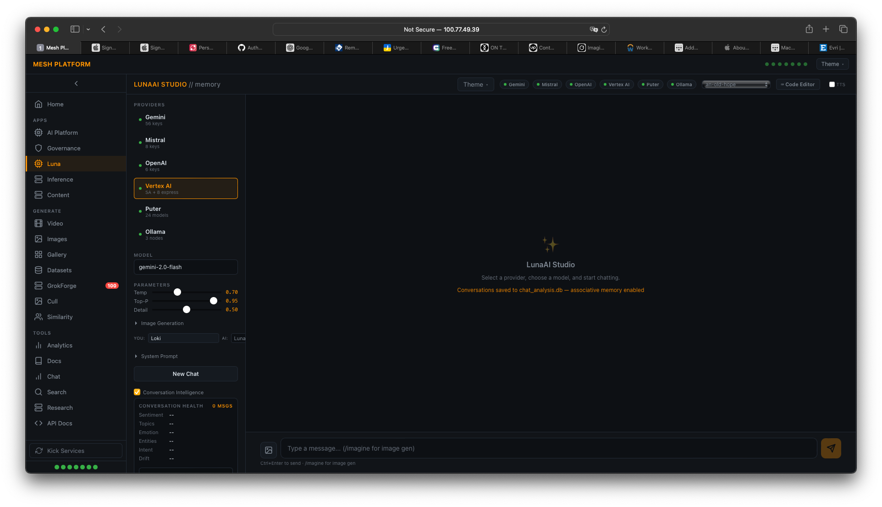
Task: Select the AI Platform app in the sidebar
Action: tap(62, 132)
